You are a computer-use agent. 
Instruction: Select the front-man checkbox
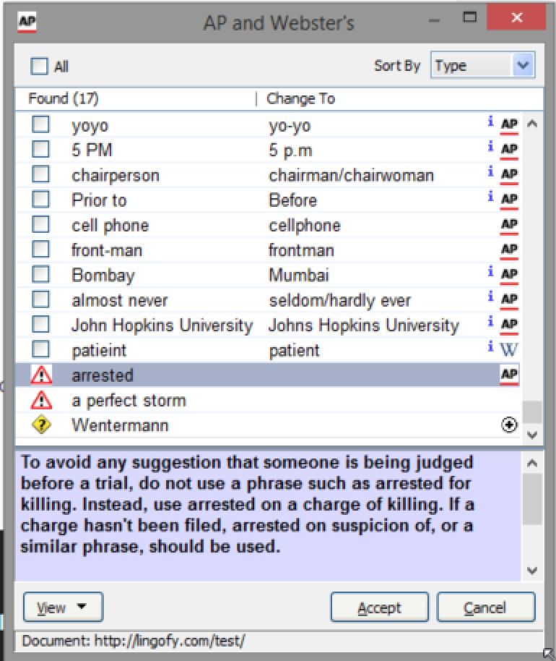[40, 249]
